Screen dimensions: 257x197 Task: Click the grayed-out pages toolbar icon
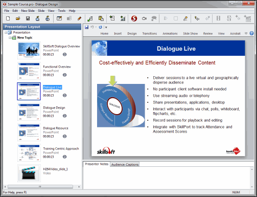(x=69, y=18)
